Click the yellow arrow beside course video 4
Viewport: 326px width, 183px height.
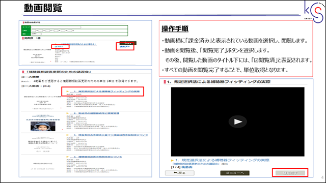[67, 157]
